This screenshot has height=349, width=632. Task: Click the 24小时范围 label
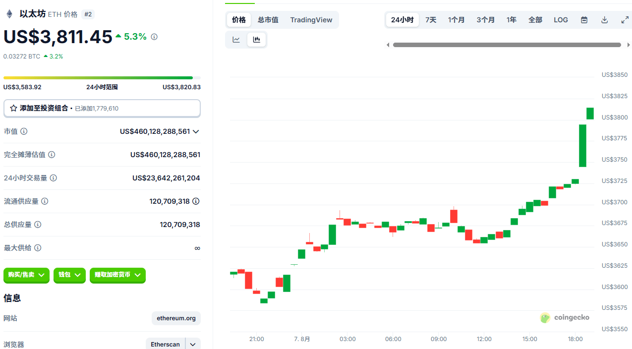point(102,87)
